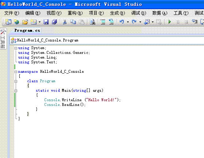
Task: Click the 'using System.Linq;' code line
Action: pos(38,58)
